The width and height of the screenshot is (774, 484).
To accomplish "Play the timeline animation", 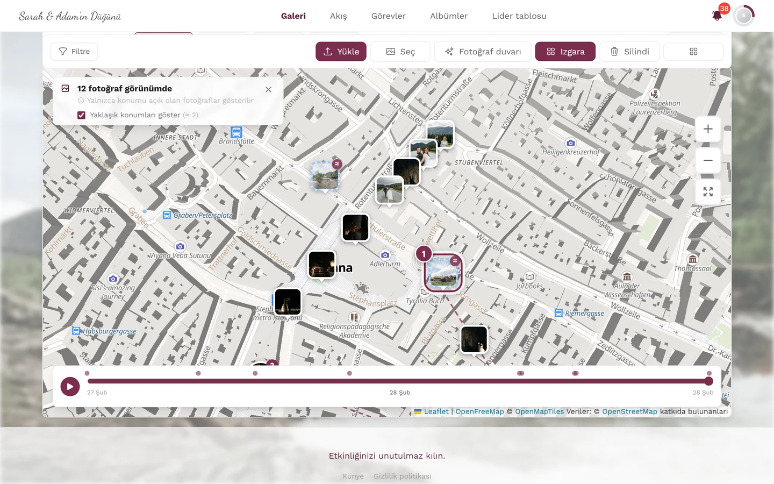I will coord(70,386).
